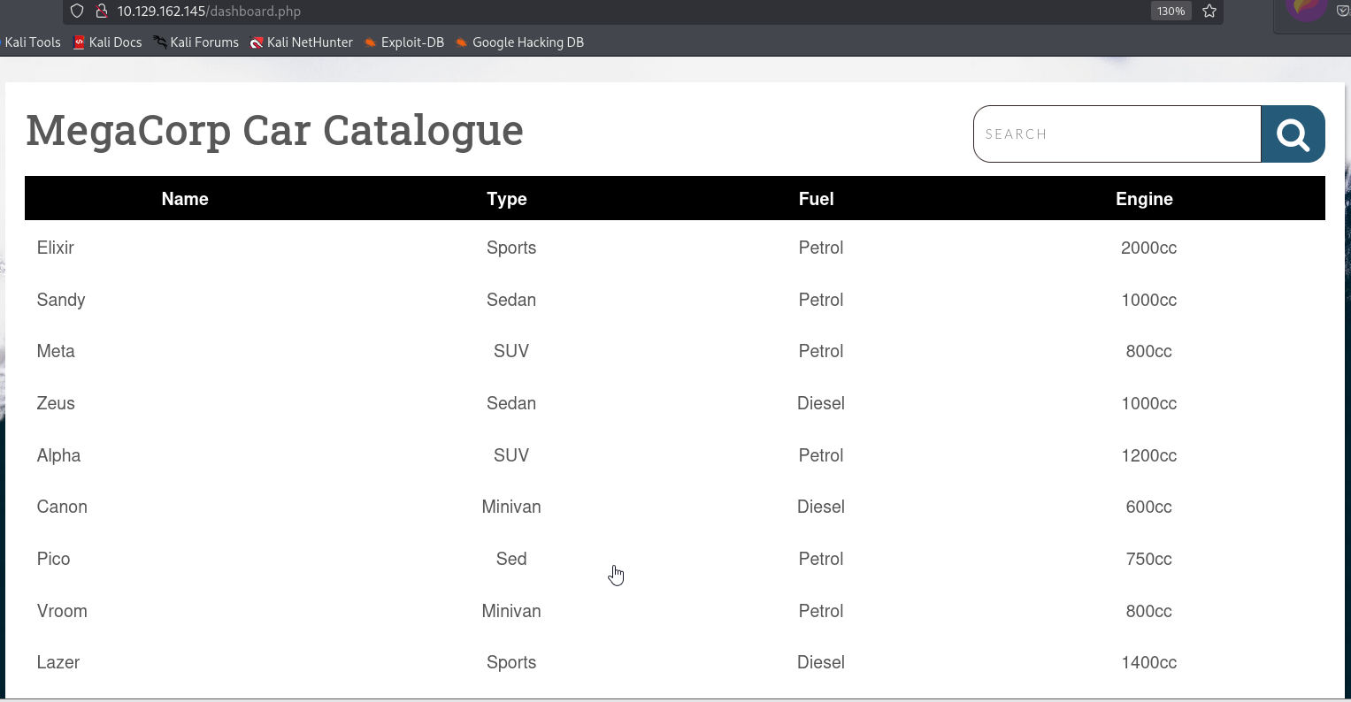Open the Exploit-DB bookmark

click(404, 42)
